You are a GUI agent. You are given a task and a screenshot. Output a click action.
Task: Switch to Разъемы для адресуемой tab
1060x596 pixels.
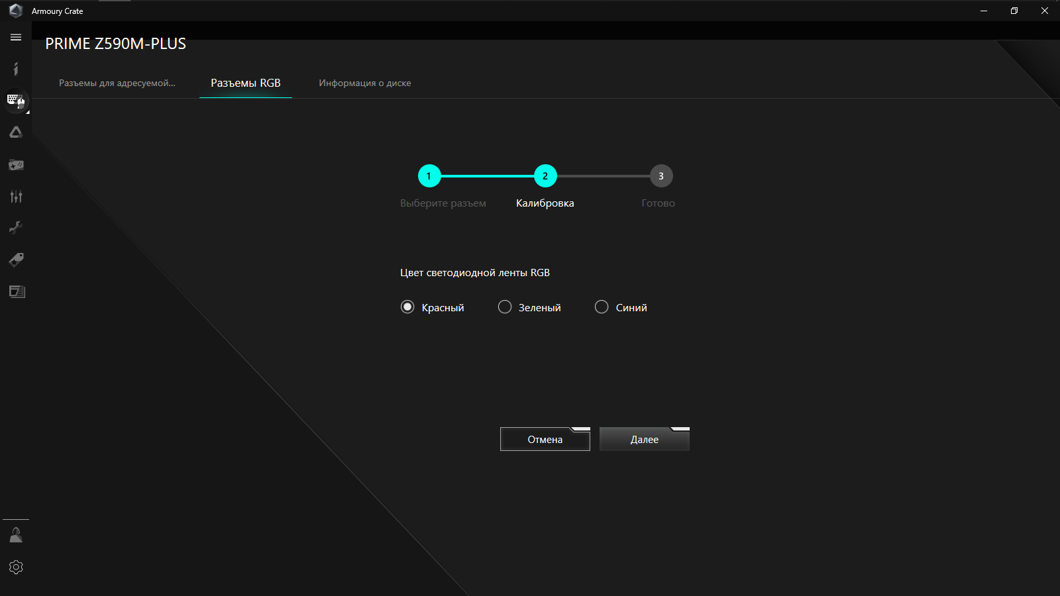click(117, 83)
